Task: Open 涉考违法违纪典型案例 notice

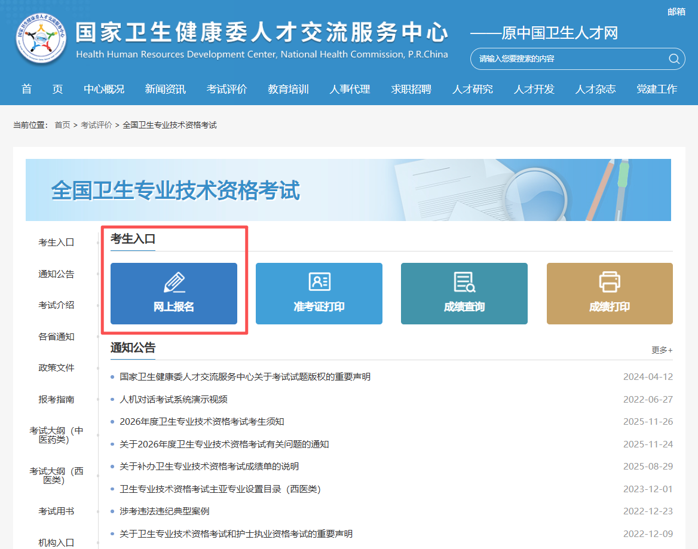Action: [164, 511]
